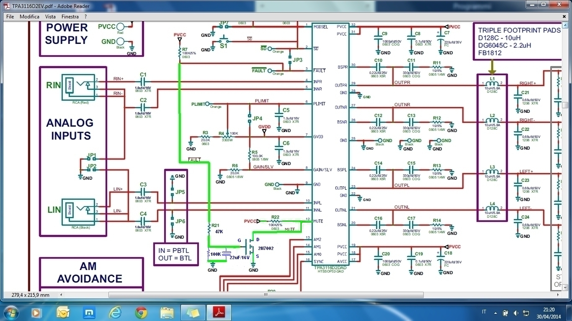572x321 pixels.
Task: Show hidden tray icons arrow
Action: (x=495, y=313)
